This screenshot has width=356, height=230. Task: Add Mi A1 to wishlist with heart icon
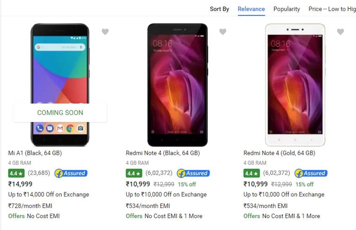[105, 32]
